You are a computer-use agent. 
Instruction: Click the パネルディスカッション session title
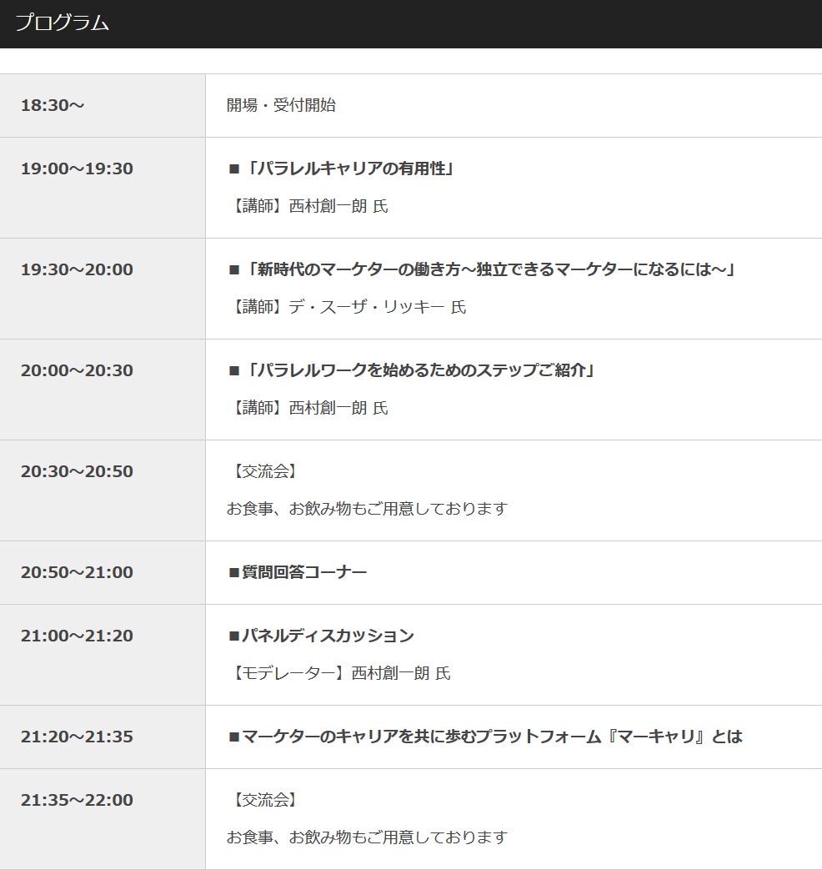pos(321,636)
